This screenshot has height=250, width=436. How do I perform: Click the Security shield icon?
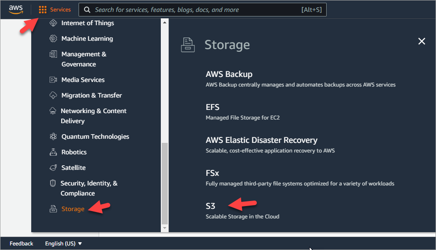53,183
